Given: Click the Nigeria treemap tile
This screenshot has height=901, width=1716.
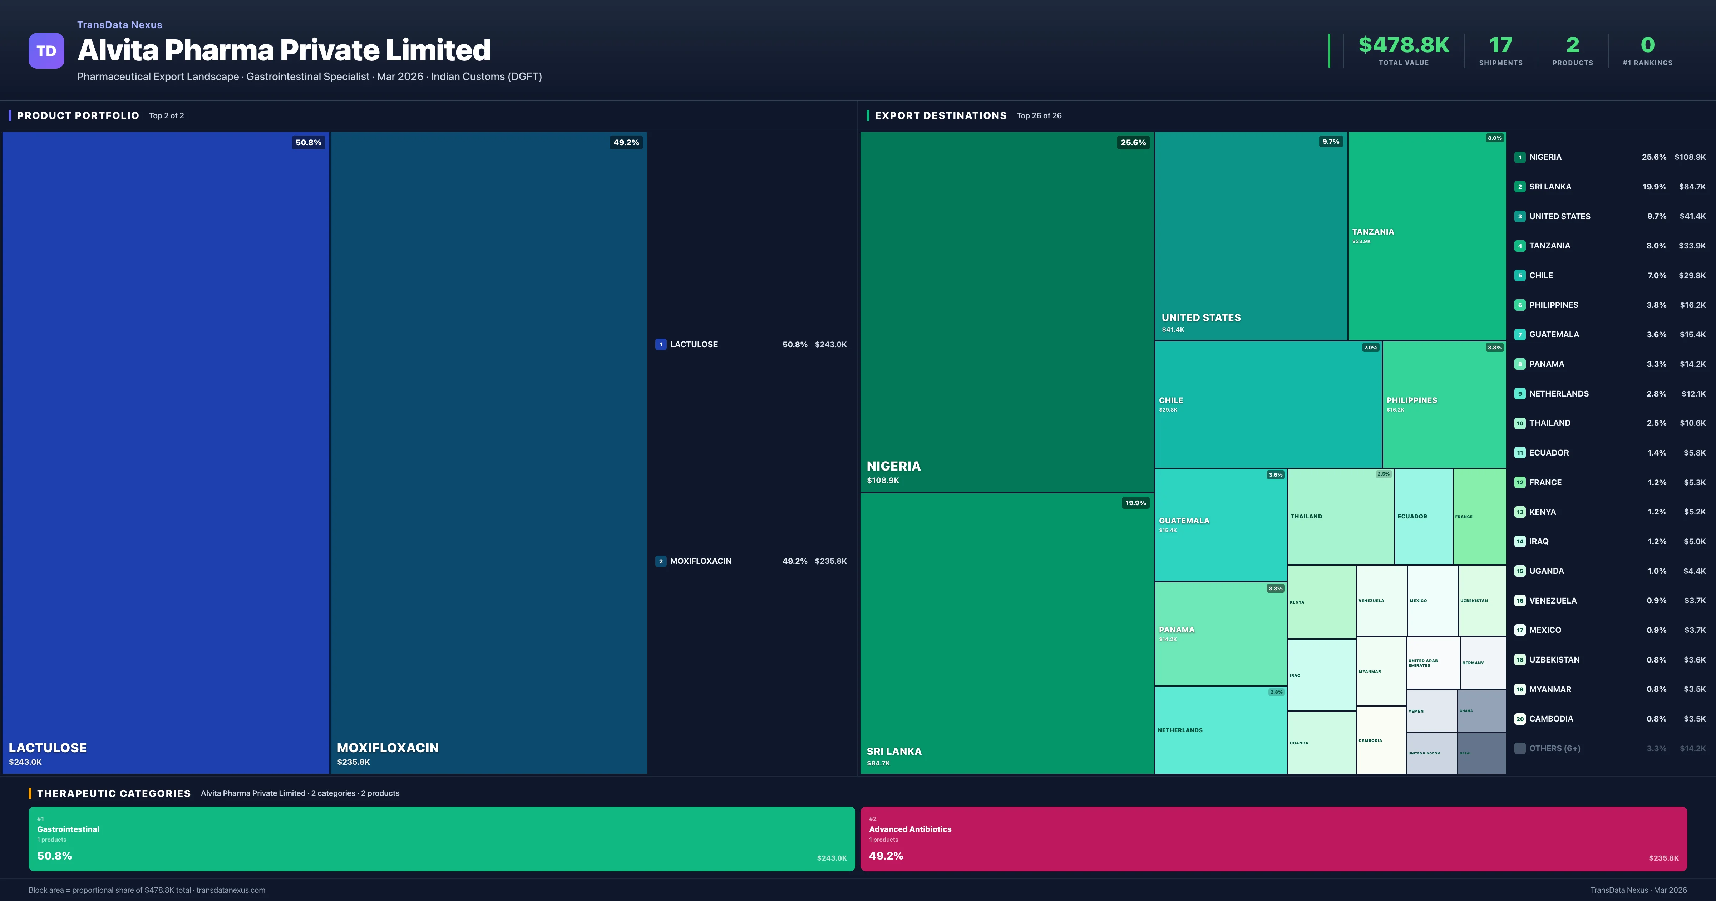Looking at the screenshot, I should point(1007,312).
